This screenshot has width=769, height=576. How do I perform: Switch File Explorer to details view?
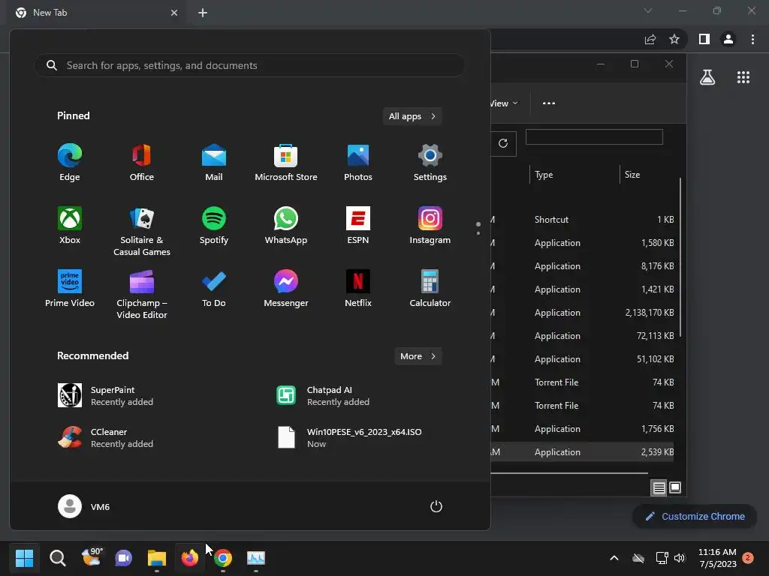659,487
